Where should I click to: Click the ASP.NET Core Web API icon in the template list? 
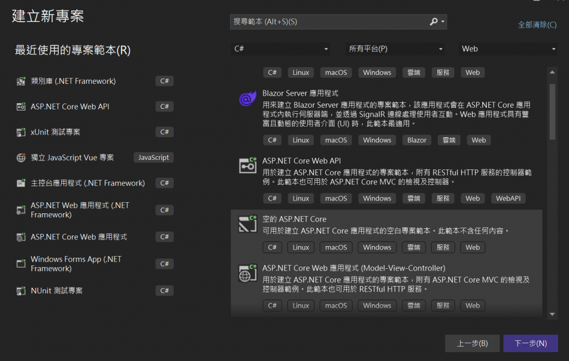248,166
